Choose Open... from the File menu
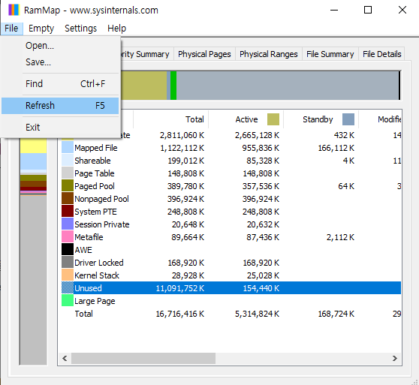Image resolution: width=419 pixels, height=385 pixels. click(x=60, y=46)
